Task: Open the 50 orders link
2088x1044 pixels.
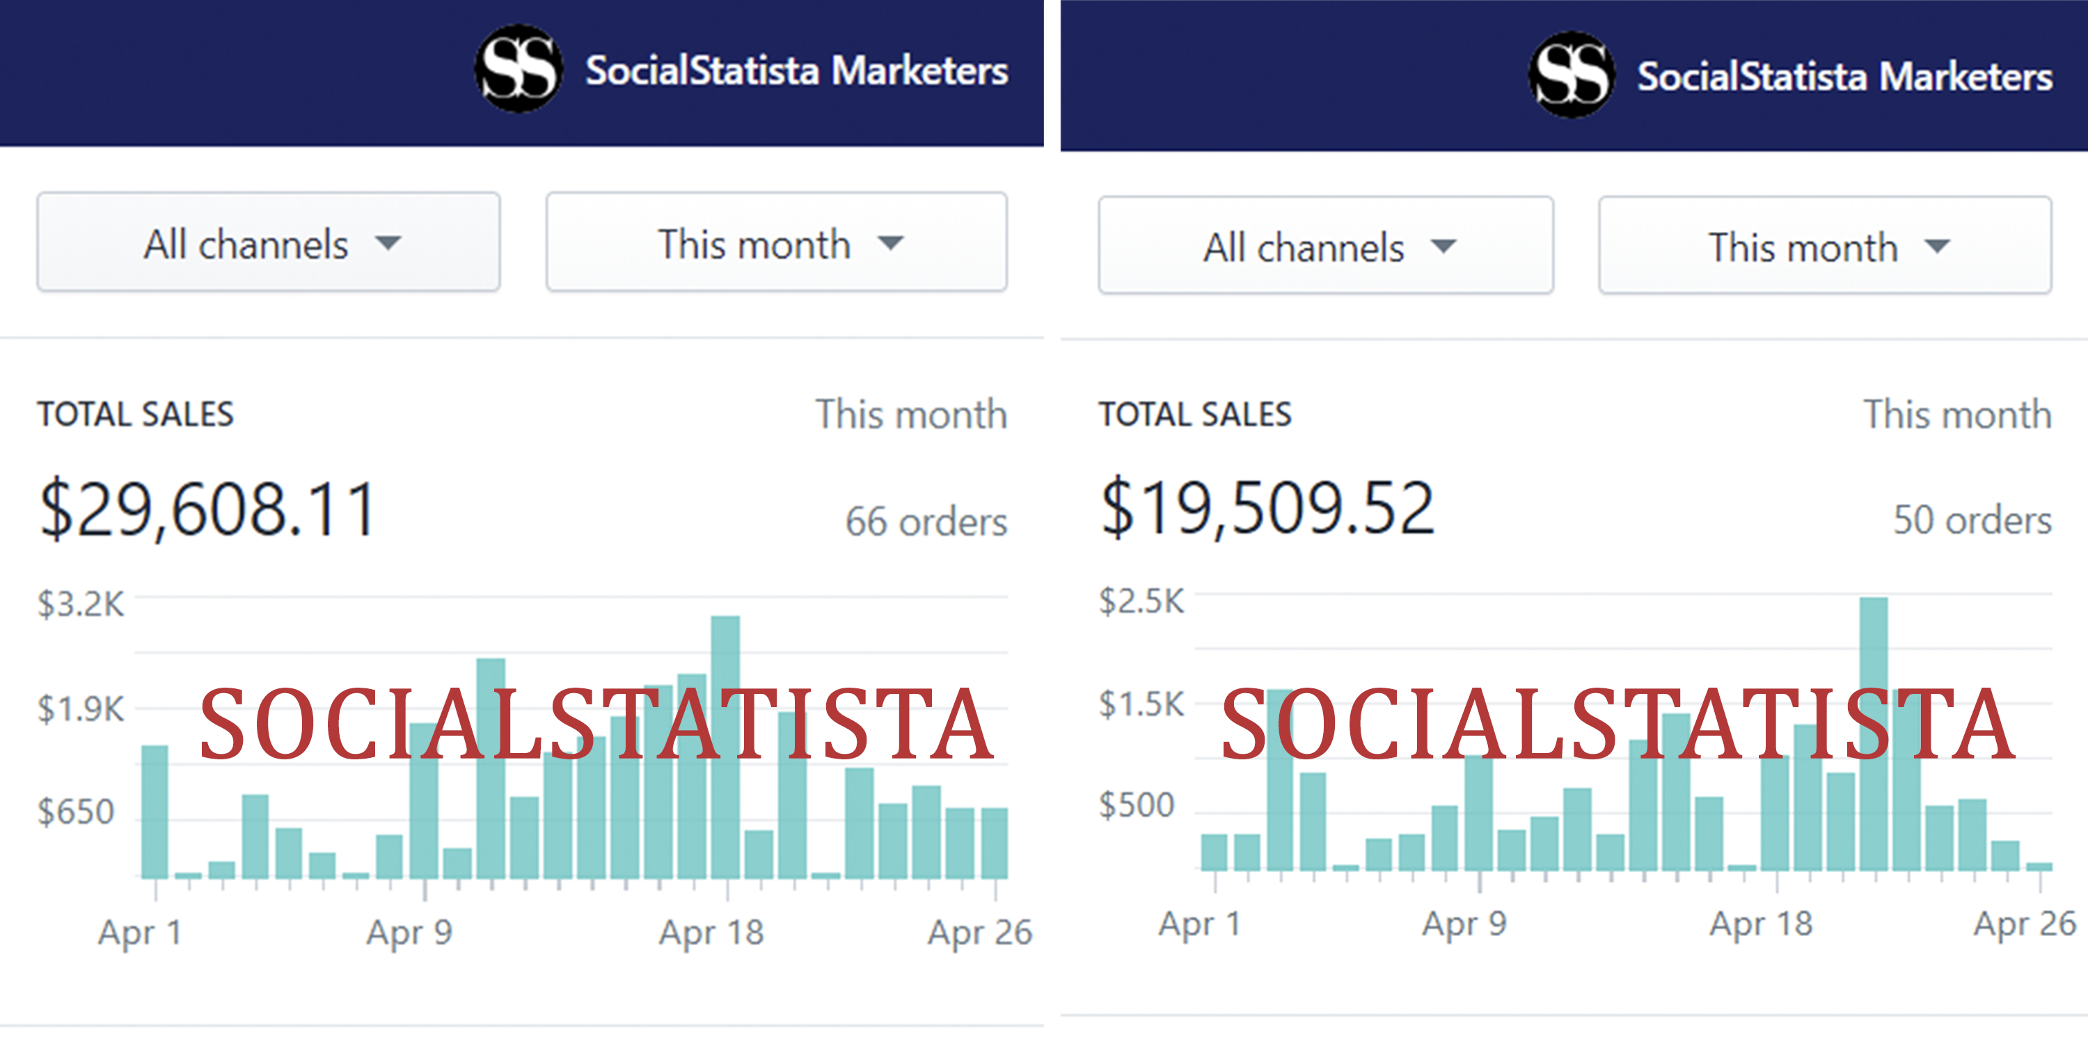Action: click(x=1972, y=520)
